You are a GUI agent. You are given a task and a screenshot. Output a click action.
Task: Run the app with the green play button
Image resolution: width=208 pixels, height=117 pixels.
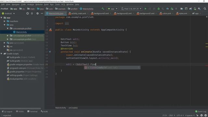145,9
